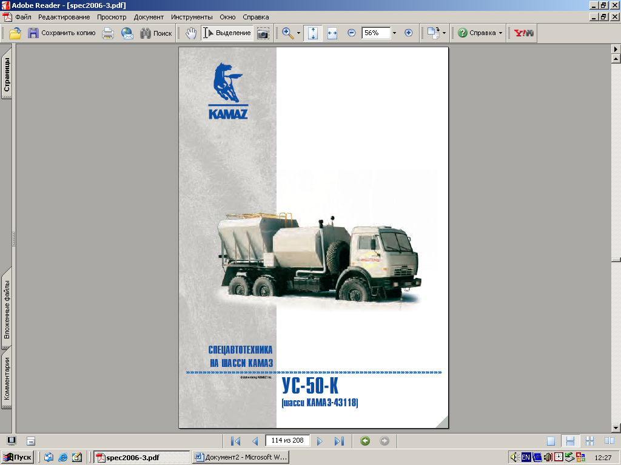Click the zoom in plus button

click(x=408, y=33)
